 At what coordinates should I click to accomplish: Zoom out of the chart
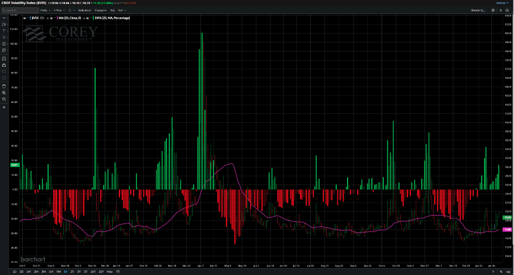[4, 99]
